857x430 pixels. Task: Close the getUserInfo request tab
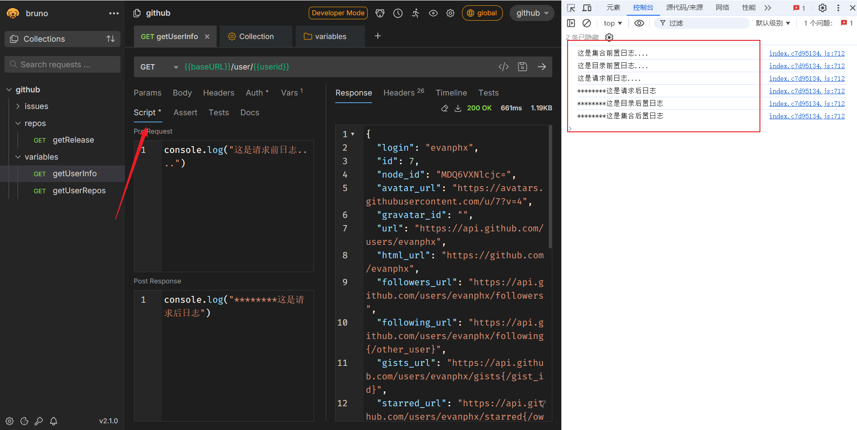[x=207, y=37]
